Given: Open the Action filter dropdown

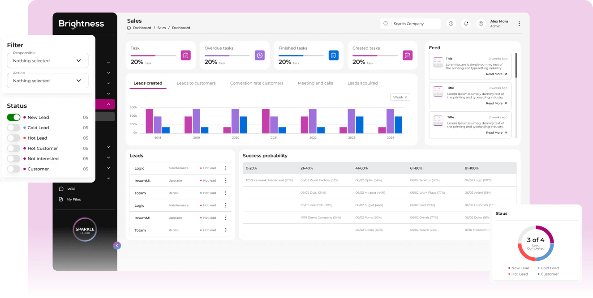Looking at the screenshot, I should click(x=47, y=81).
